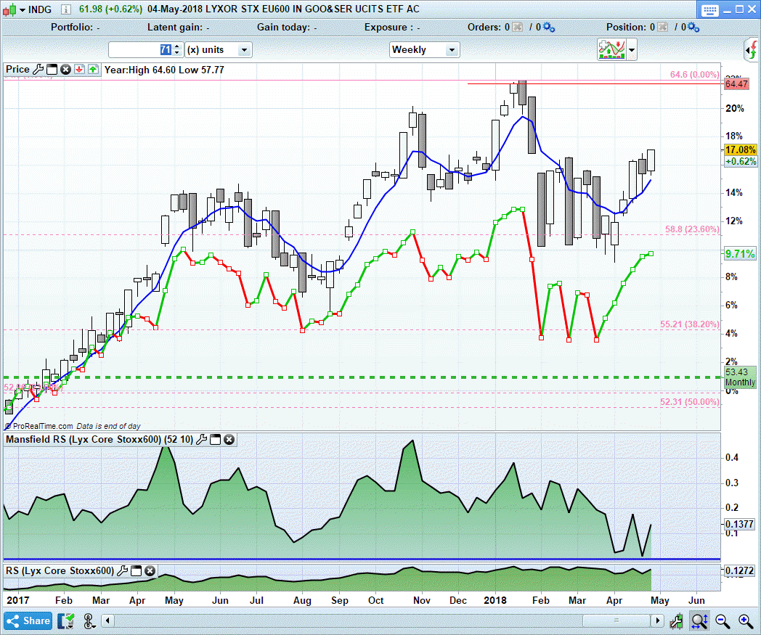Click the Share button

point(28,620)
